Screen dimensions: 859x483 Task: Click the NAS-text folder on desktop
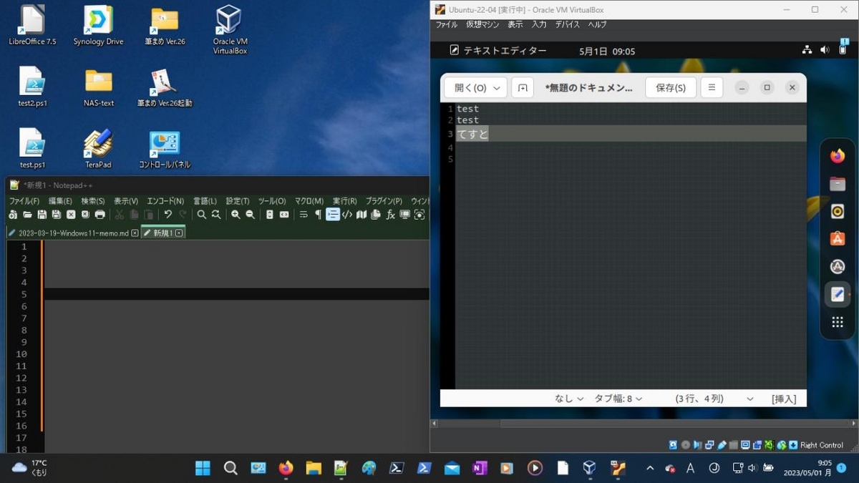pos(99,87)
